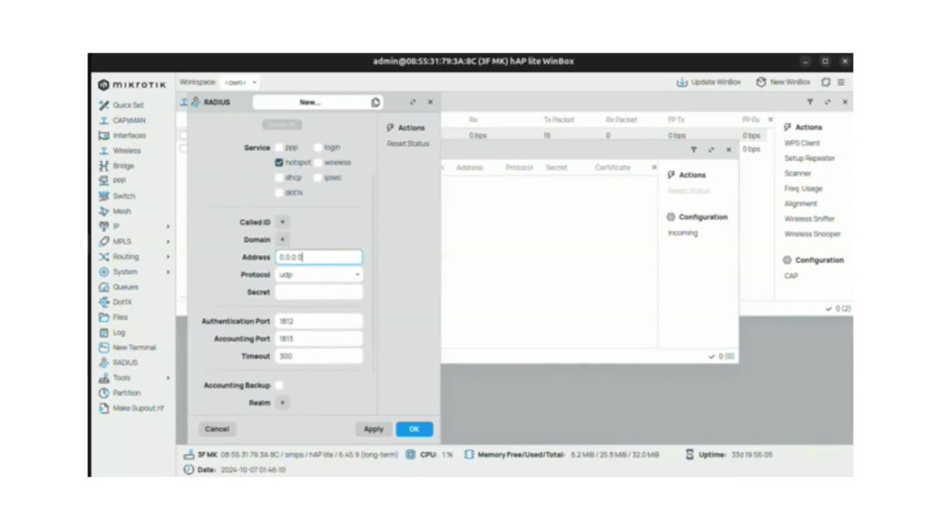The image size is (941, 530).
Task: Click the expand icon in RADIUS dialog header
Action: [413, 102]
